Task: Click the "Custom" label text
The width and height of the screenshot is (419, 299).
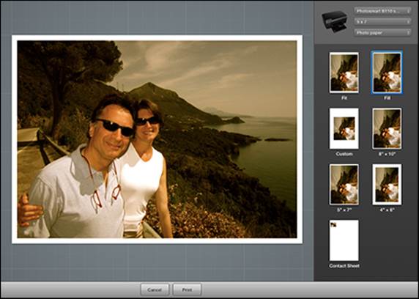Action: (344, 154)
